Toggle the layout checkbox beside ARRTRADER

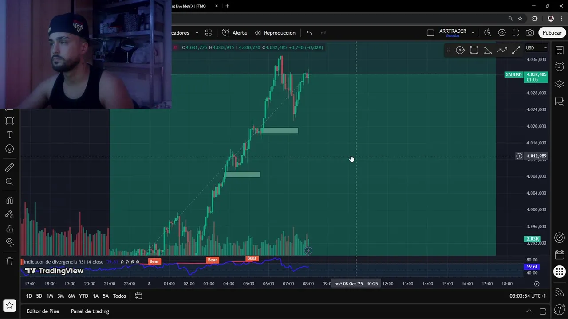[430, 33]
